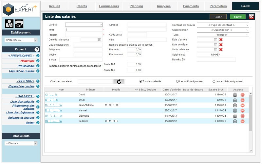Click red remove icon in Stéphane's row

[x=242, y=116]
